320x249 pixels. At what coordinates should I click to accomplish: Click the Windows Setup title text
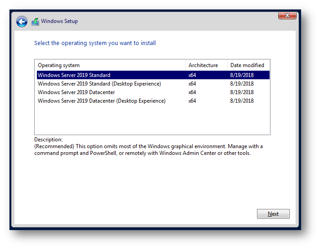[59, 21]
